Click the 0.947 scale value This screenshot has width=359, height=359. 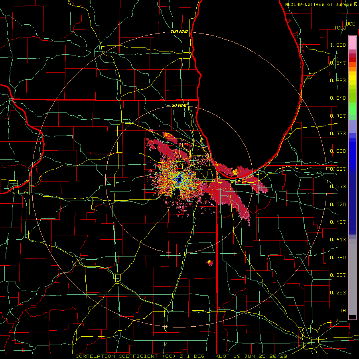pos(338,63)
